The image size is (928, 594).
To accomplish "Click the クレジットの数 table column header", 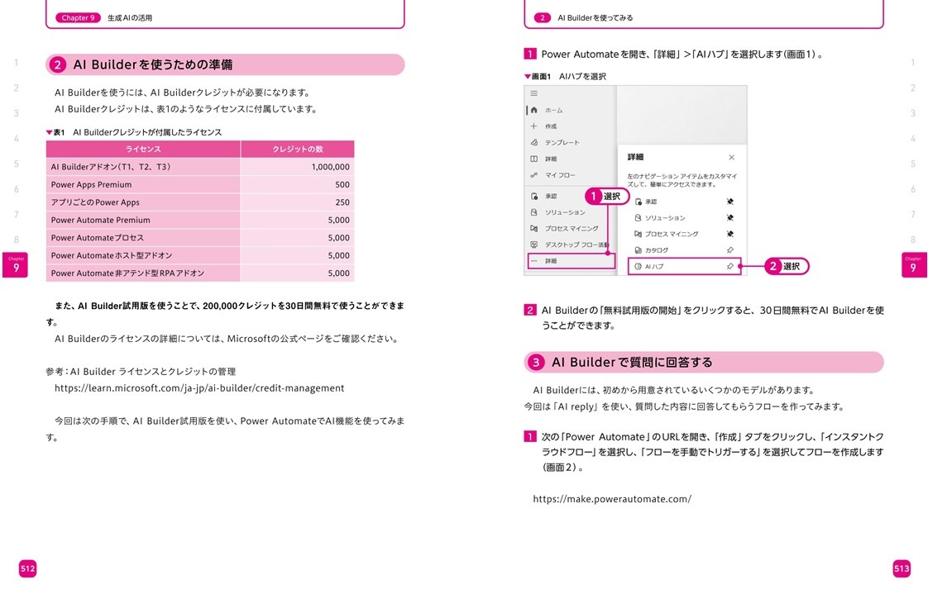I will tap(298, 149).
